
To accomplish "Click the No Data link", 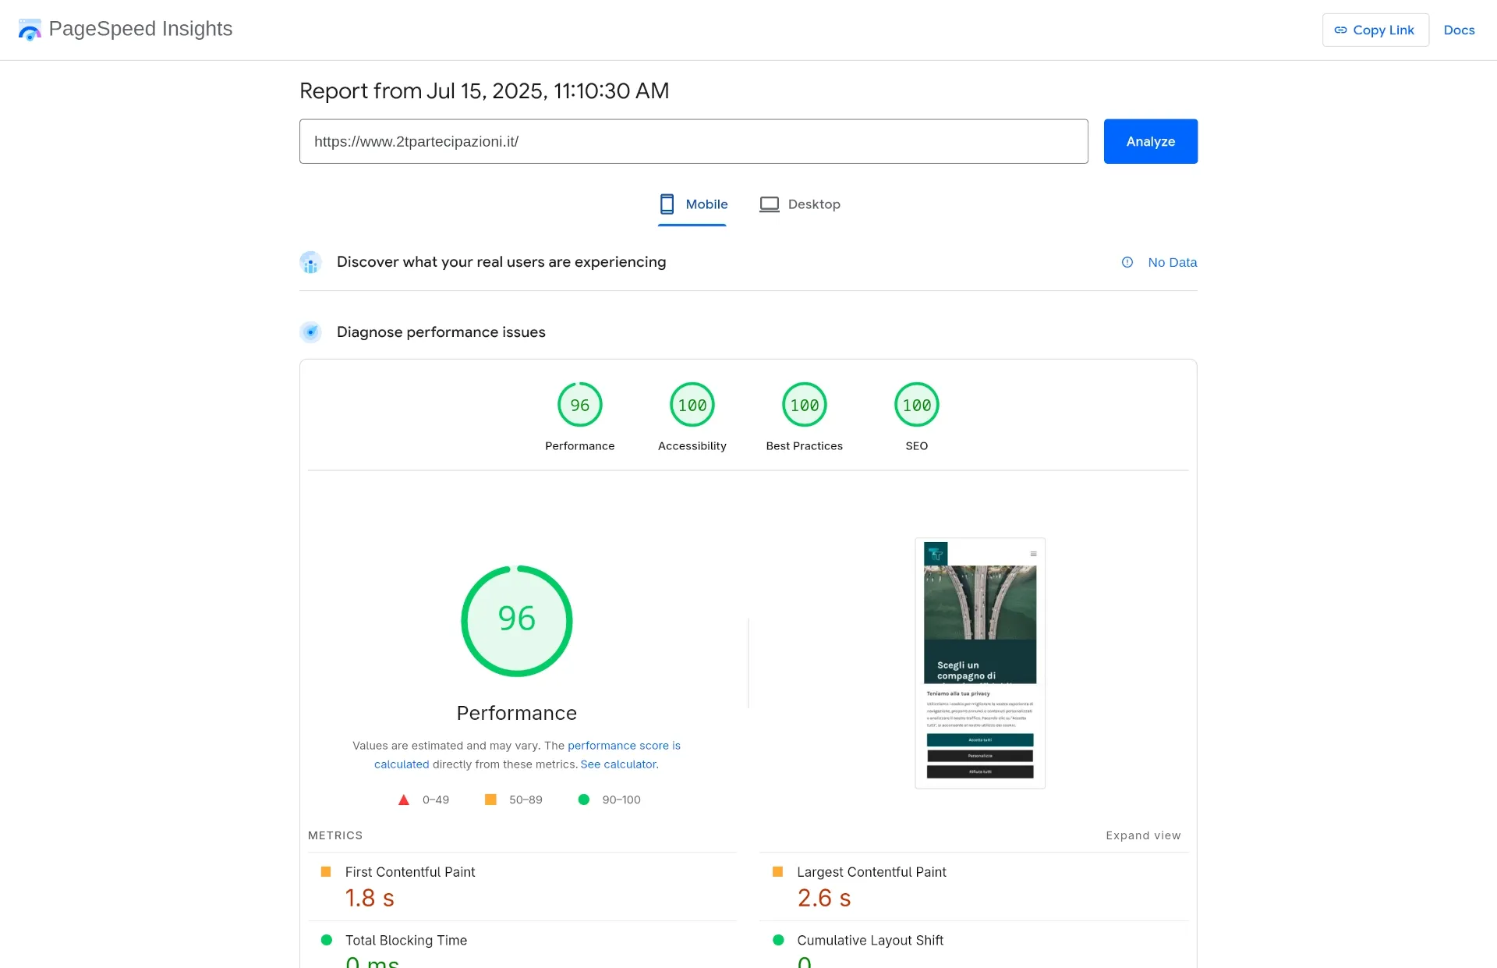I will point(1172,262).
